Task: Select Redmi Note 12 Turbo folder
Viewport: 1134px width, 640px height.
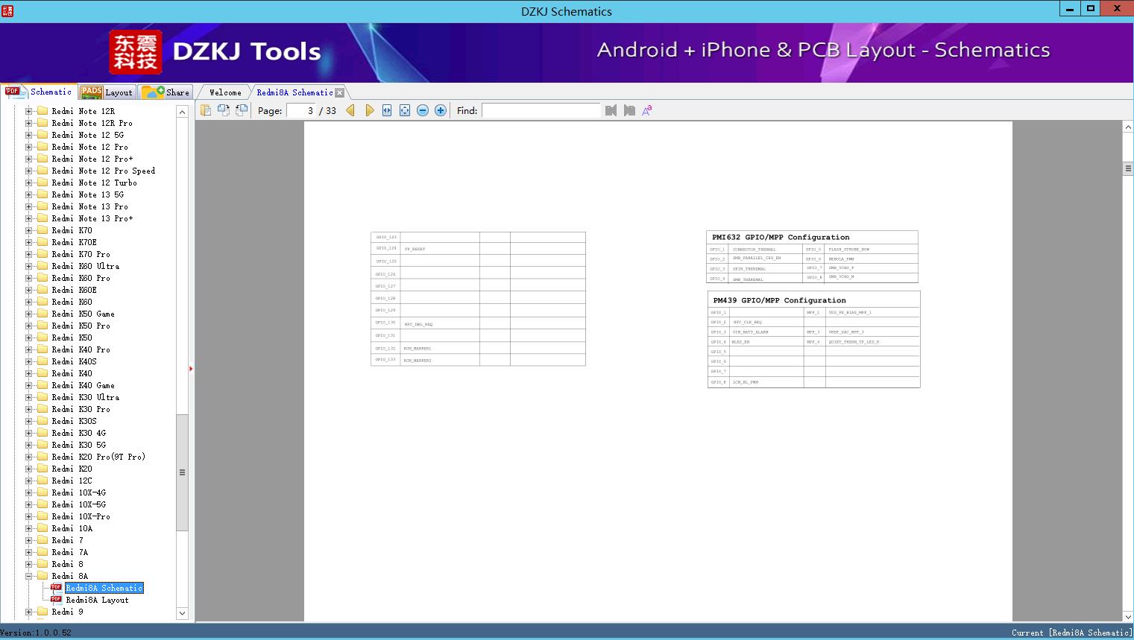Action: pos(94,183)
